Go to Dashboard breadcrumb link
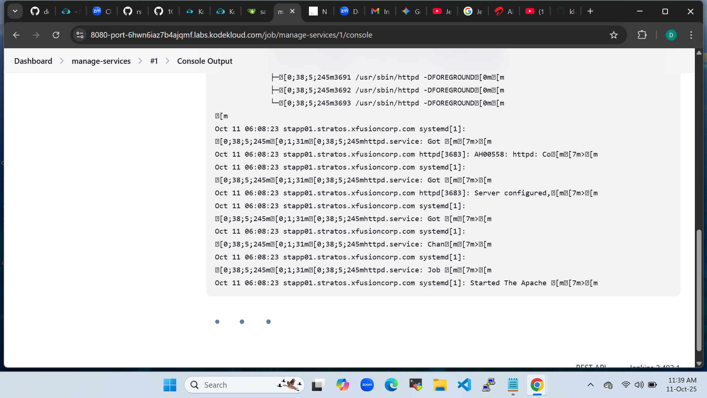Image resolution: width=707 pixels, height=398 pixels. click(33, 61)
